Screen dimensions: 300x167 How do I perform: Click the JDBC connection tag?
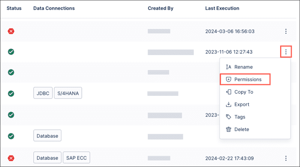coord(43,94)
